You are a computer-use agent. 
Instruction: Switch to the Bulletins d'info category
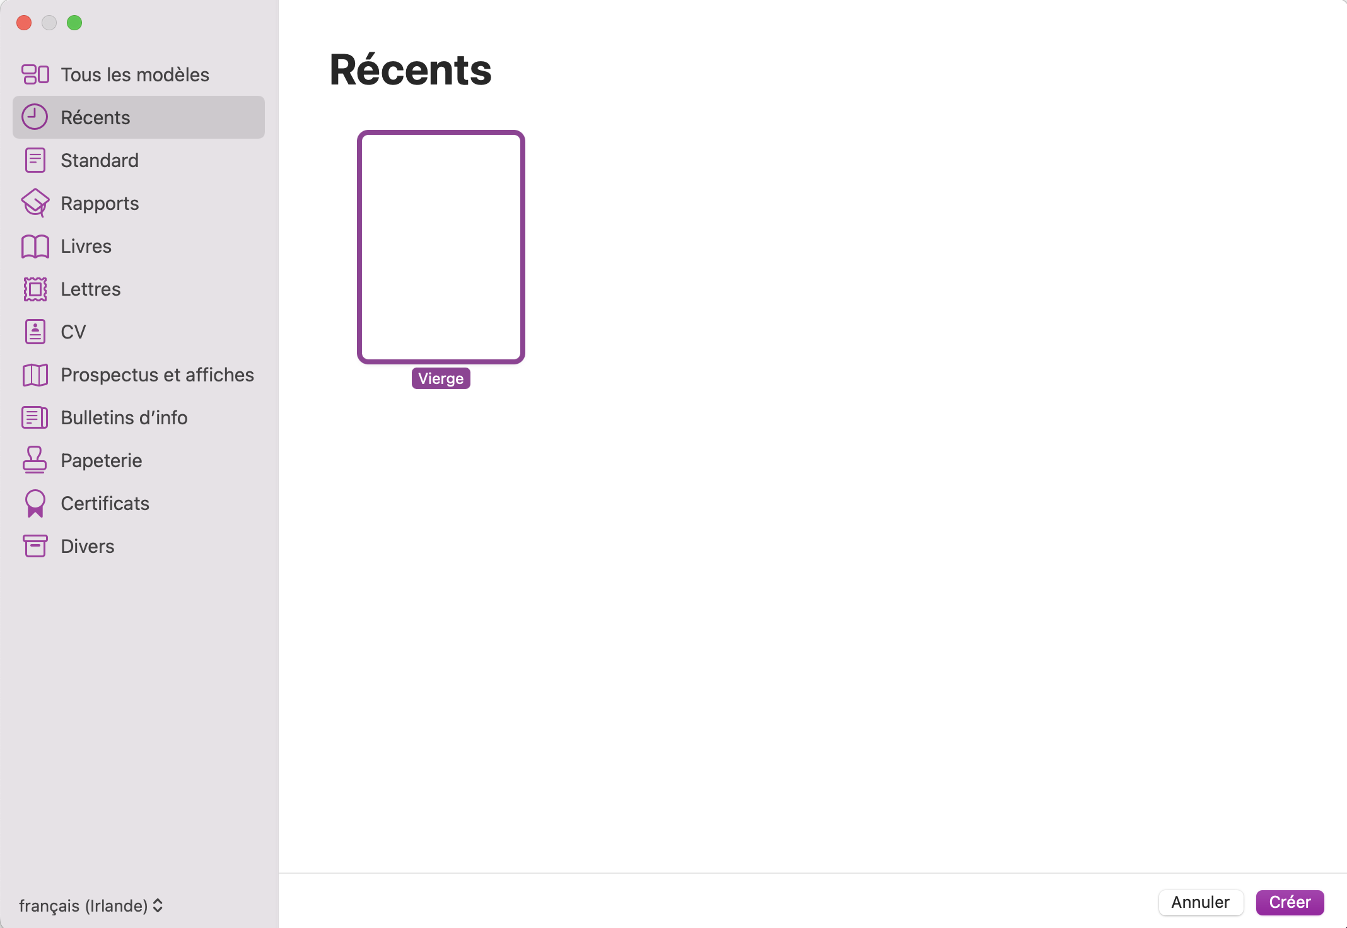coord(124,417)
